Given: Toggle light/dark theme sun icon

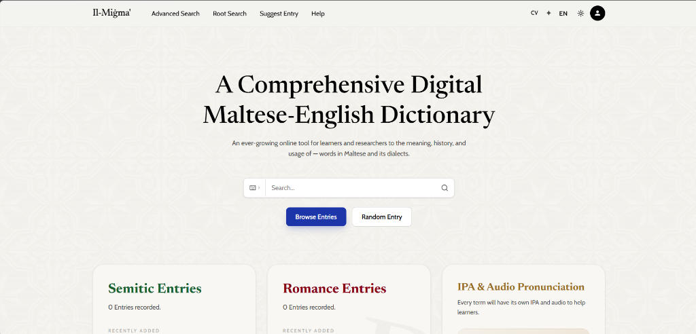Looking at the screenshot, I should [x=580, y=14].
